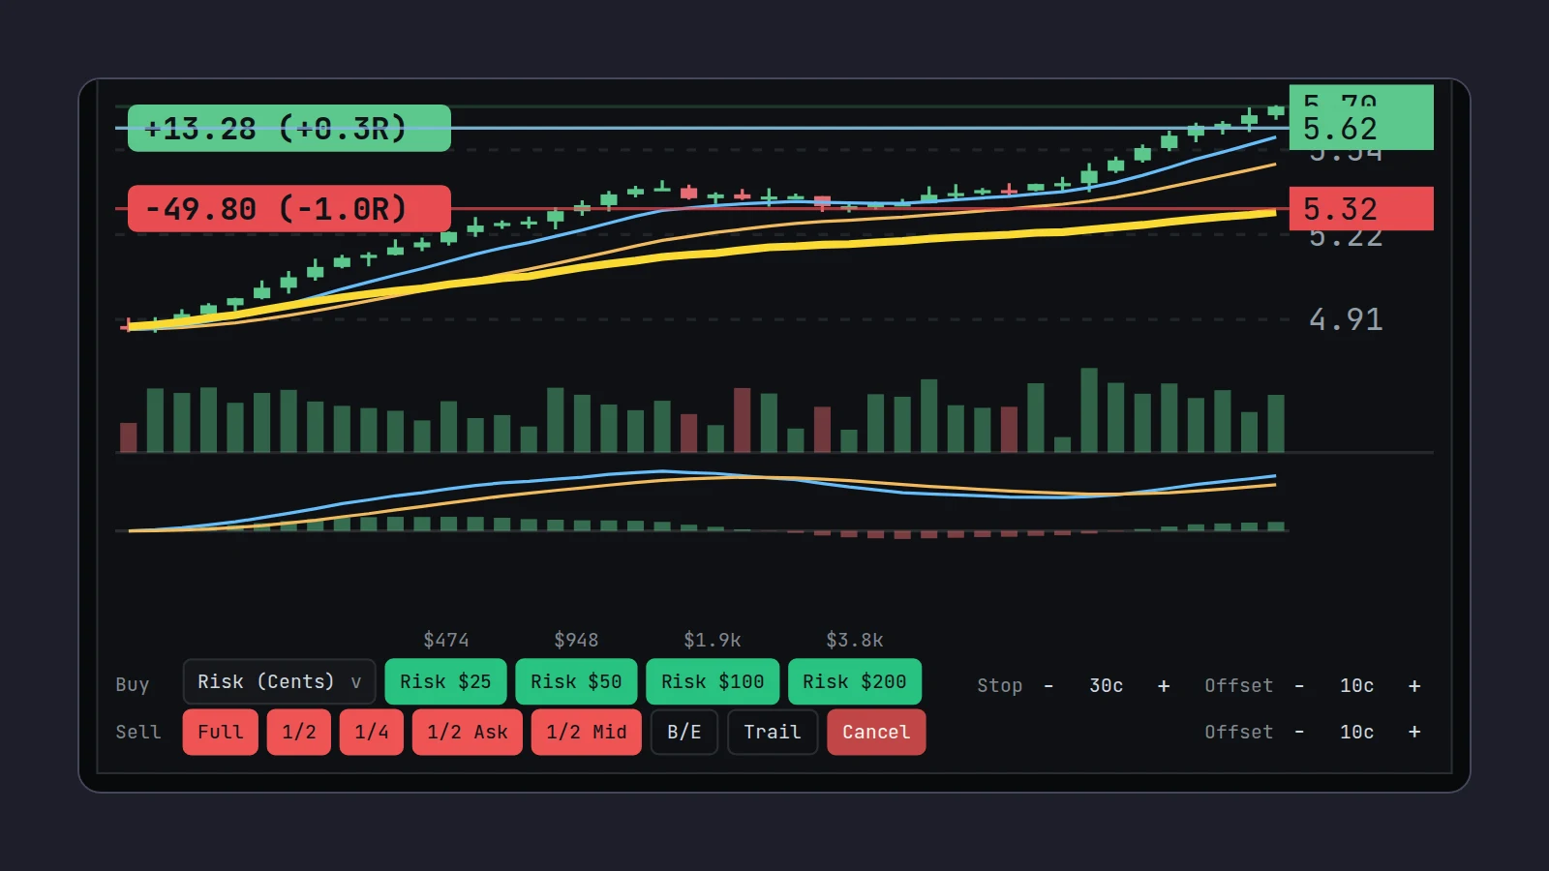Select the Buy row 10c Offset value
Viewport: 1549px width, 871px height.
(1357, 686)
